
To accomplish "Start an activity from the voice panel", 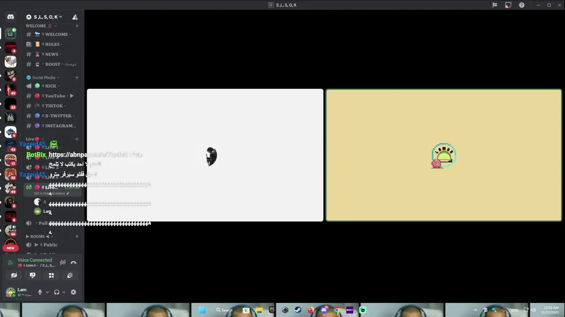I will 51,275.
